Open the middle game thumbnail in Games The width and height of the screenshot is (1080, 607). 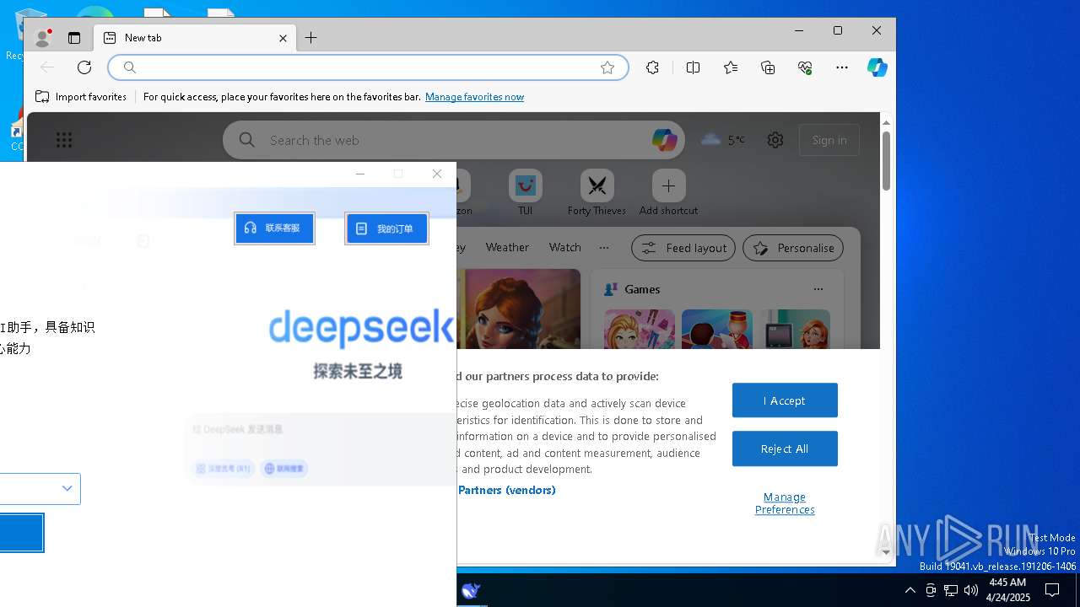[717, 330]
